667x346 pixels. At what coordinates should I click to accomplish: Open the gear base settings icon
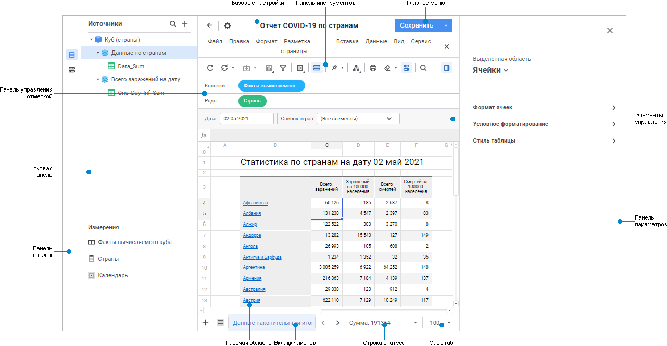coord(228,25)
